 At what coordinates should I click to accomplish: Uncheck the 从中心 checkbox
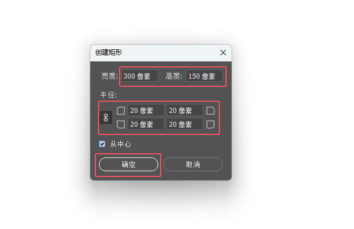click(102, 144)
